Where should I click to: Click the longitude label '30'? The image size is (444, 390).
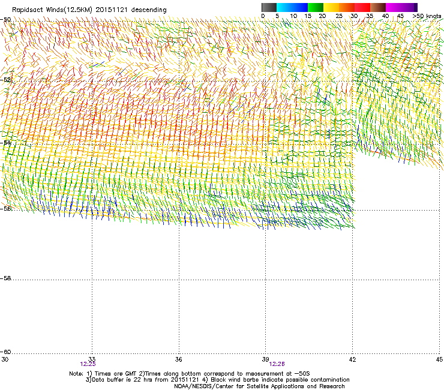5,359
